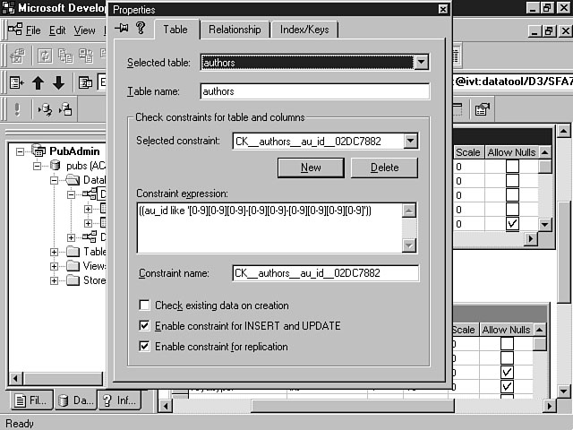
Task: Click the up arrow toolbar icon
Action: [x=38, y=82]
